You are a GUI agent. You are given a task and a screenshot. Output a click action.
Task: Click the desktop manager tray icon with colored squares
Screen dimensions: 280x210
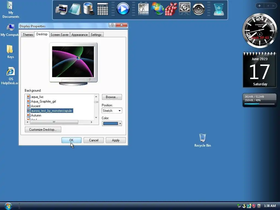(249, 206)
